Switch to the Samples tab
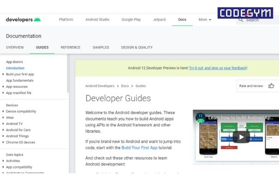Image resolution: width=279 pixels, height=186 pixels. [100, 47]
